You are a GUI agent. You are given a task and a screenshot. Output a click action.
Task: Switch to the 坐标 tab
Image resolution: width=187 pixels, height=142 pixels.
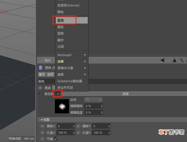(50, 74)
